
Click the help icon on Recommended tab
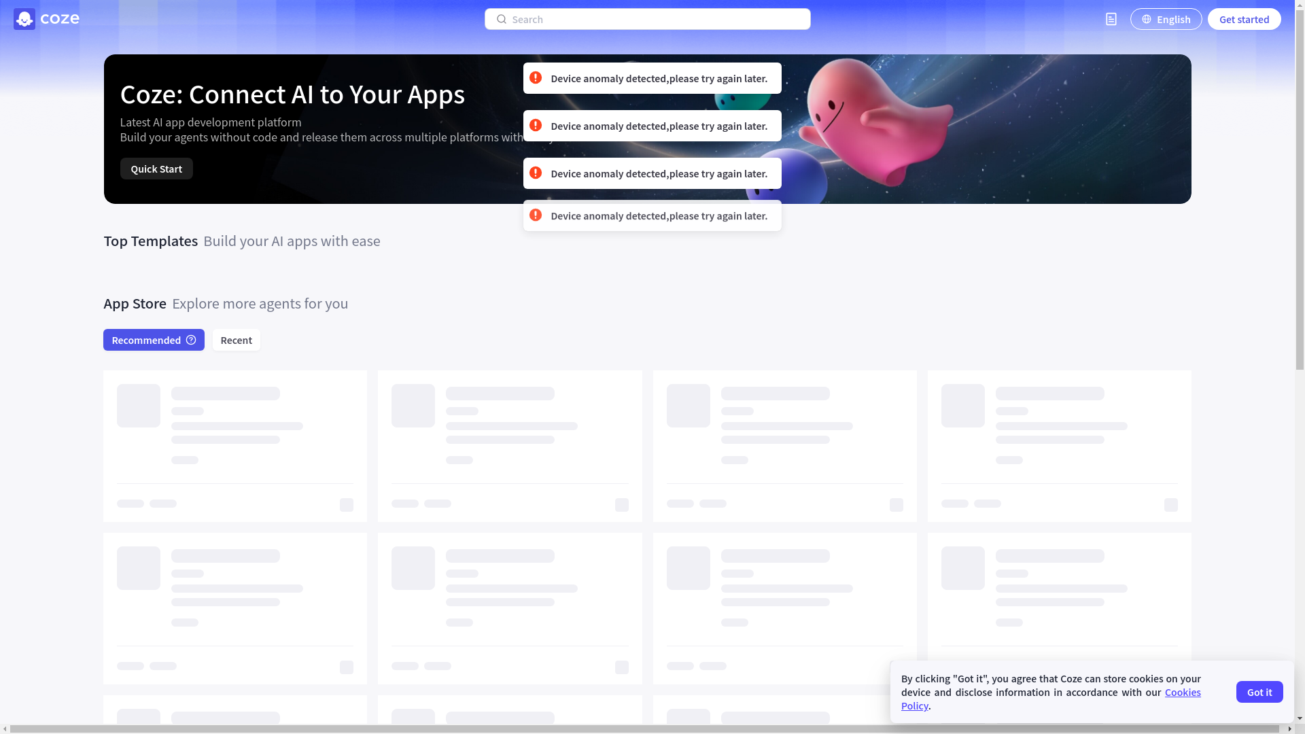191,340
